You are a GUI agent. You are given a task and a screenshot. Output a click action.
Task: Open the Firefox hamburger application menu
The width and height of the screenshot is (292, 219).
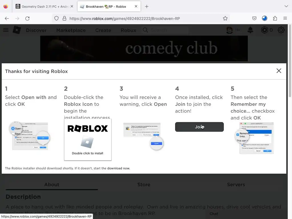coord(285,18)
